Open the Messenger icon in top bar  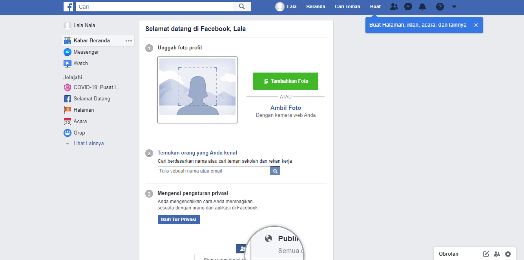coord(408,7)
